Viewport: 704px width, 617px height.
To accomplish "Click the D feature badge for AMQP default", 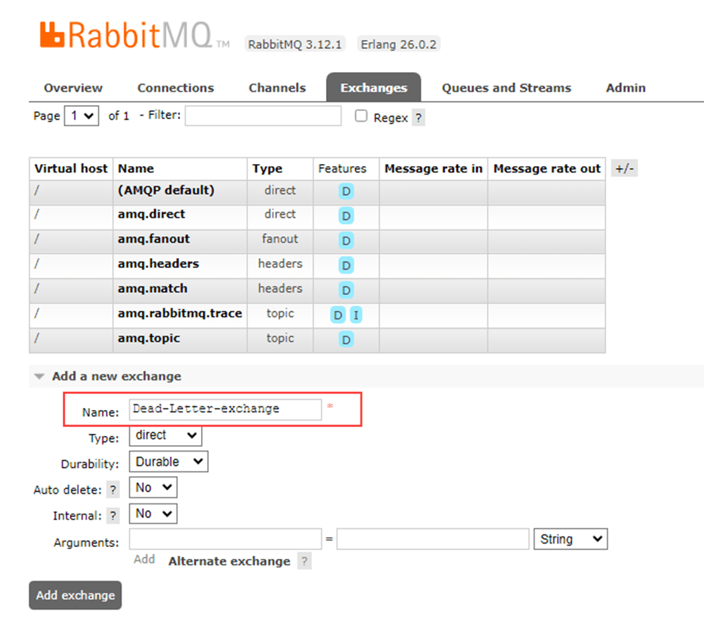I will [x=346, y=192].
